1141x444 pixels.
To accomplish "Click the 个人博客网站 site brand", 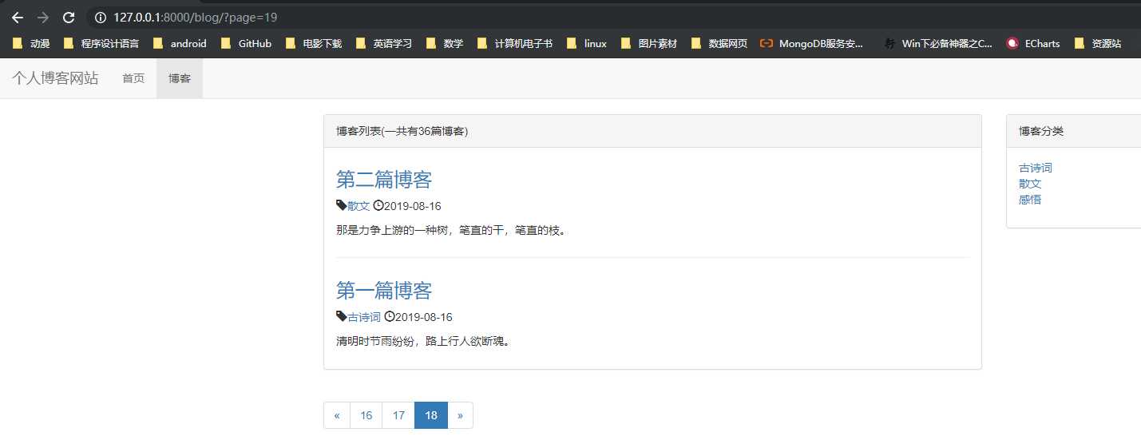I will pyautogui.click(x=55, y=78).
